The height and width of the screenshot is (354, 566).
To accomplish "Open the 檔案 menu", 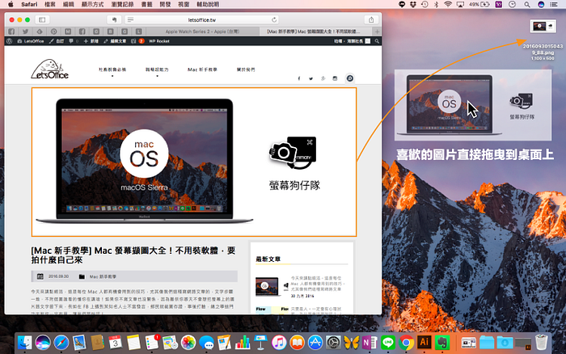I will (50, 4).
